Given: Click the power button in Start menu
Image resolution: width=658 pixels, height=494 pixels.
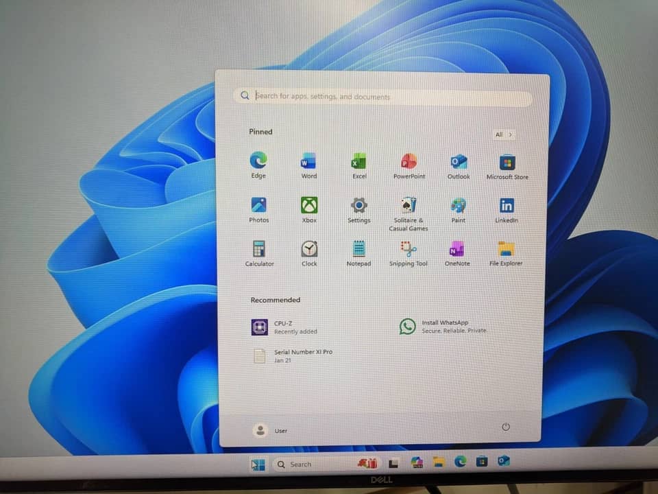Looking at the screenshot, I should tap(506, 427).
